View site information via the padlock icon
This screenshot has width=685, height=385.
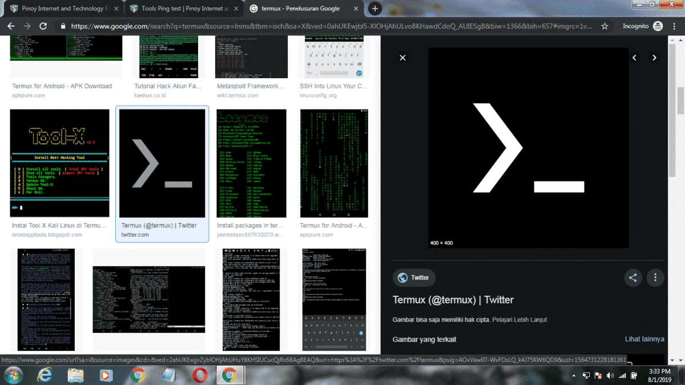pos(63,26)
